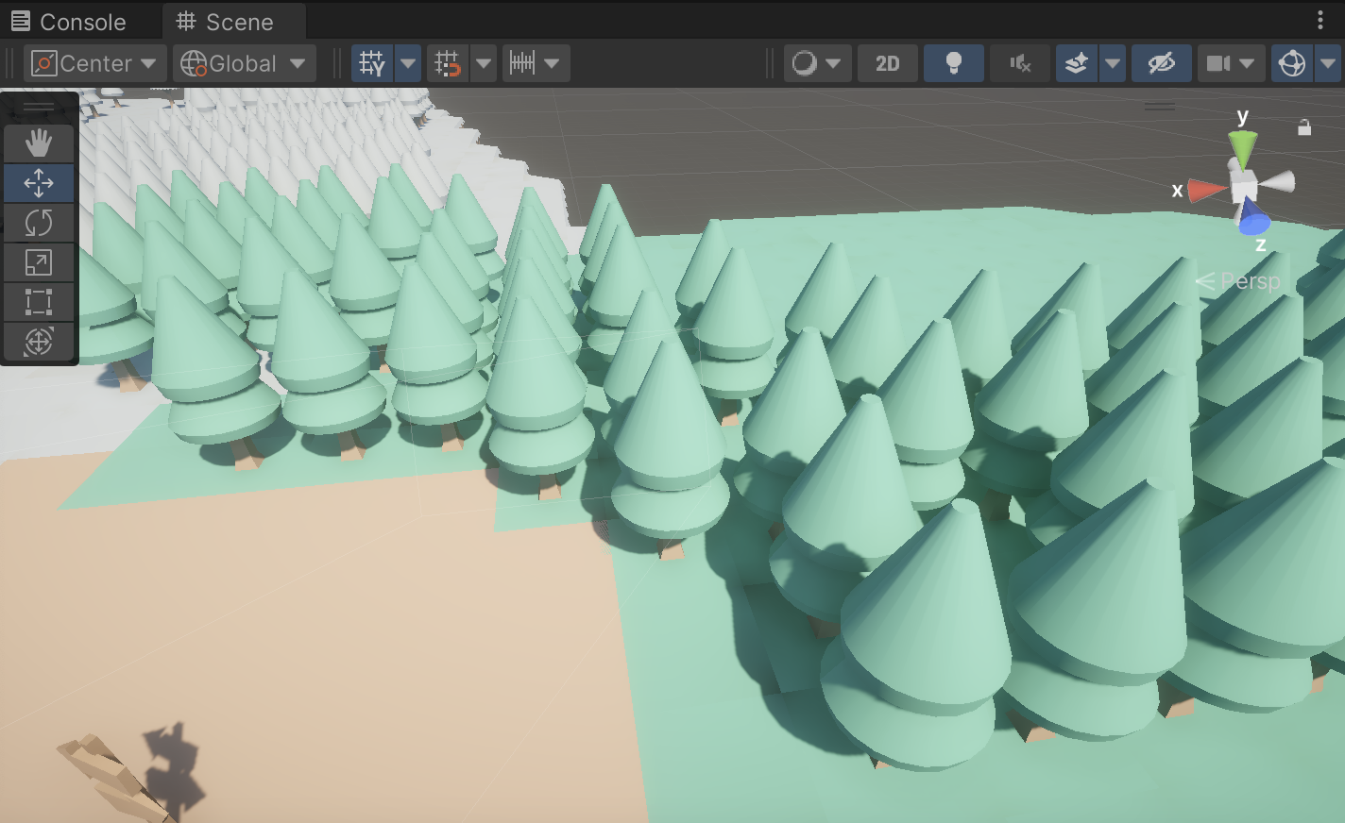Open the Global handle rotation dropdown

[x=244, y=63]
